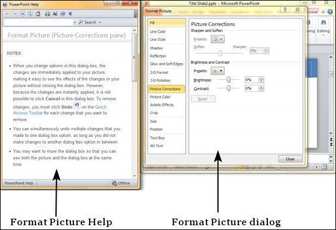Screen dimensions: 336x230
Task: Click the Sharpen percentage value field
Action: pos(257,50)
